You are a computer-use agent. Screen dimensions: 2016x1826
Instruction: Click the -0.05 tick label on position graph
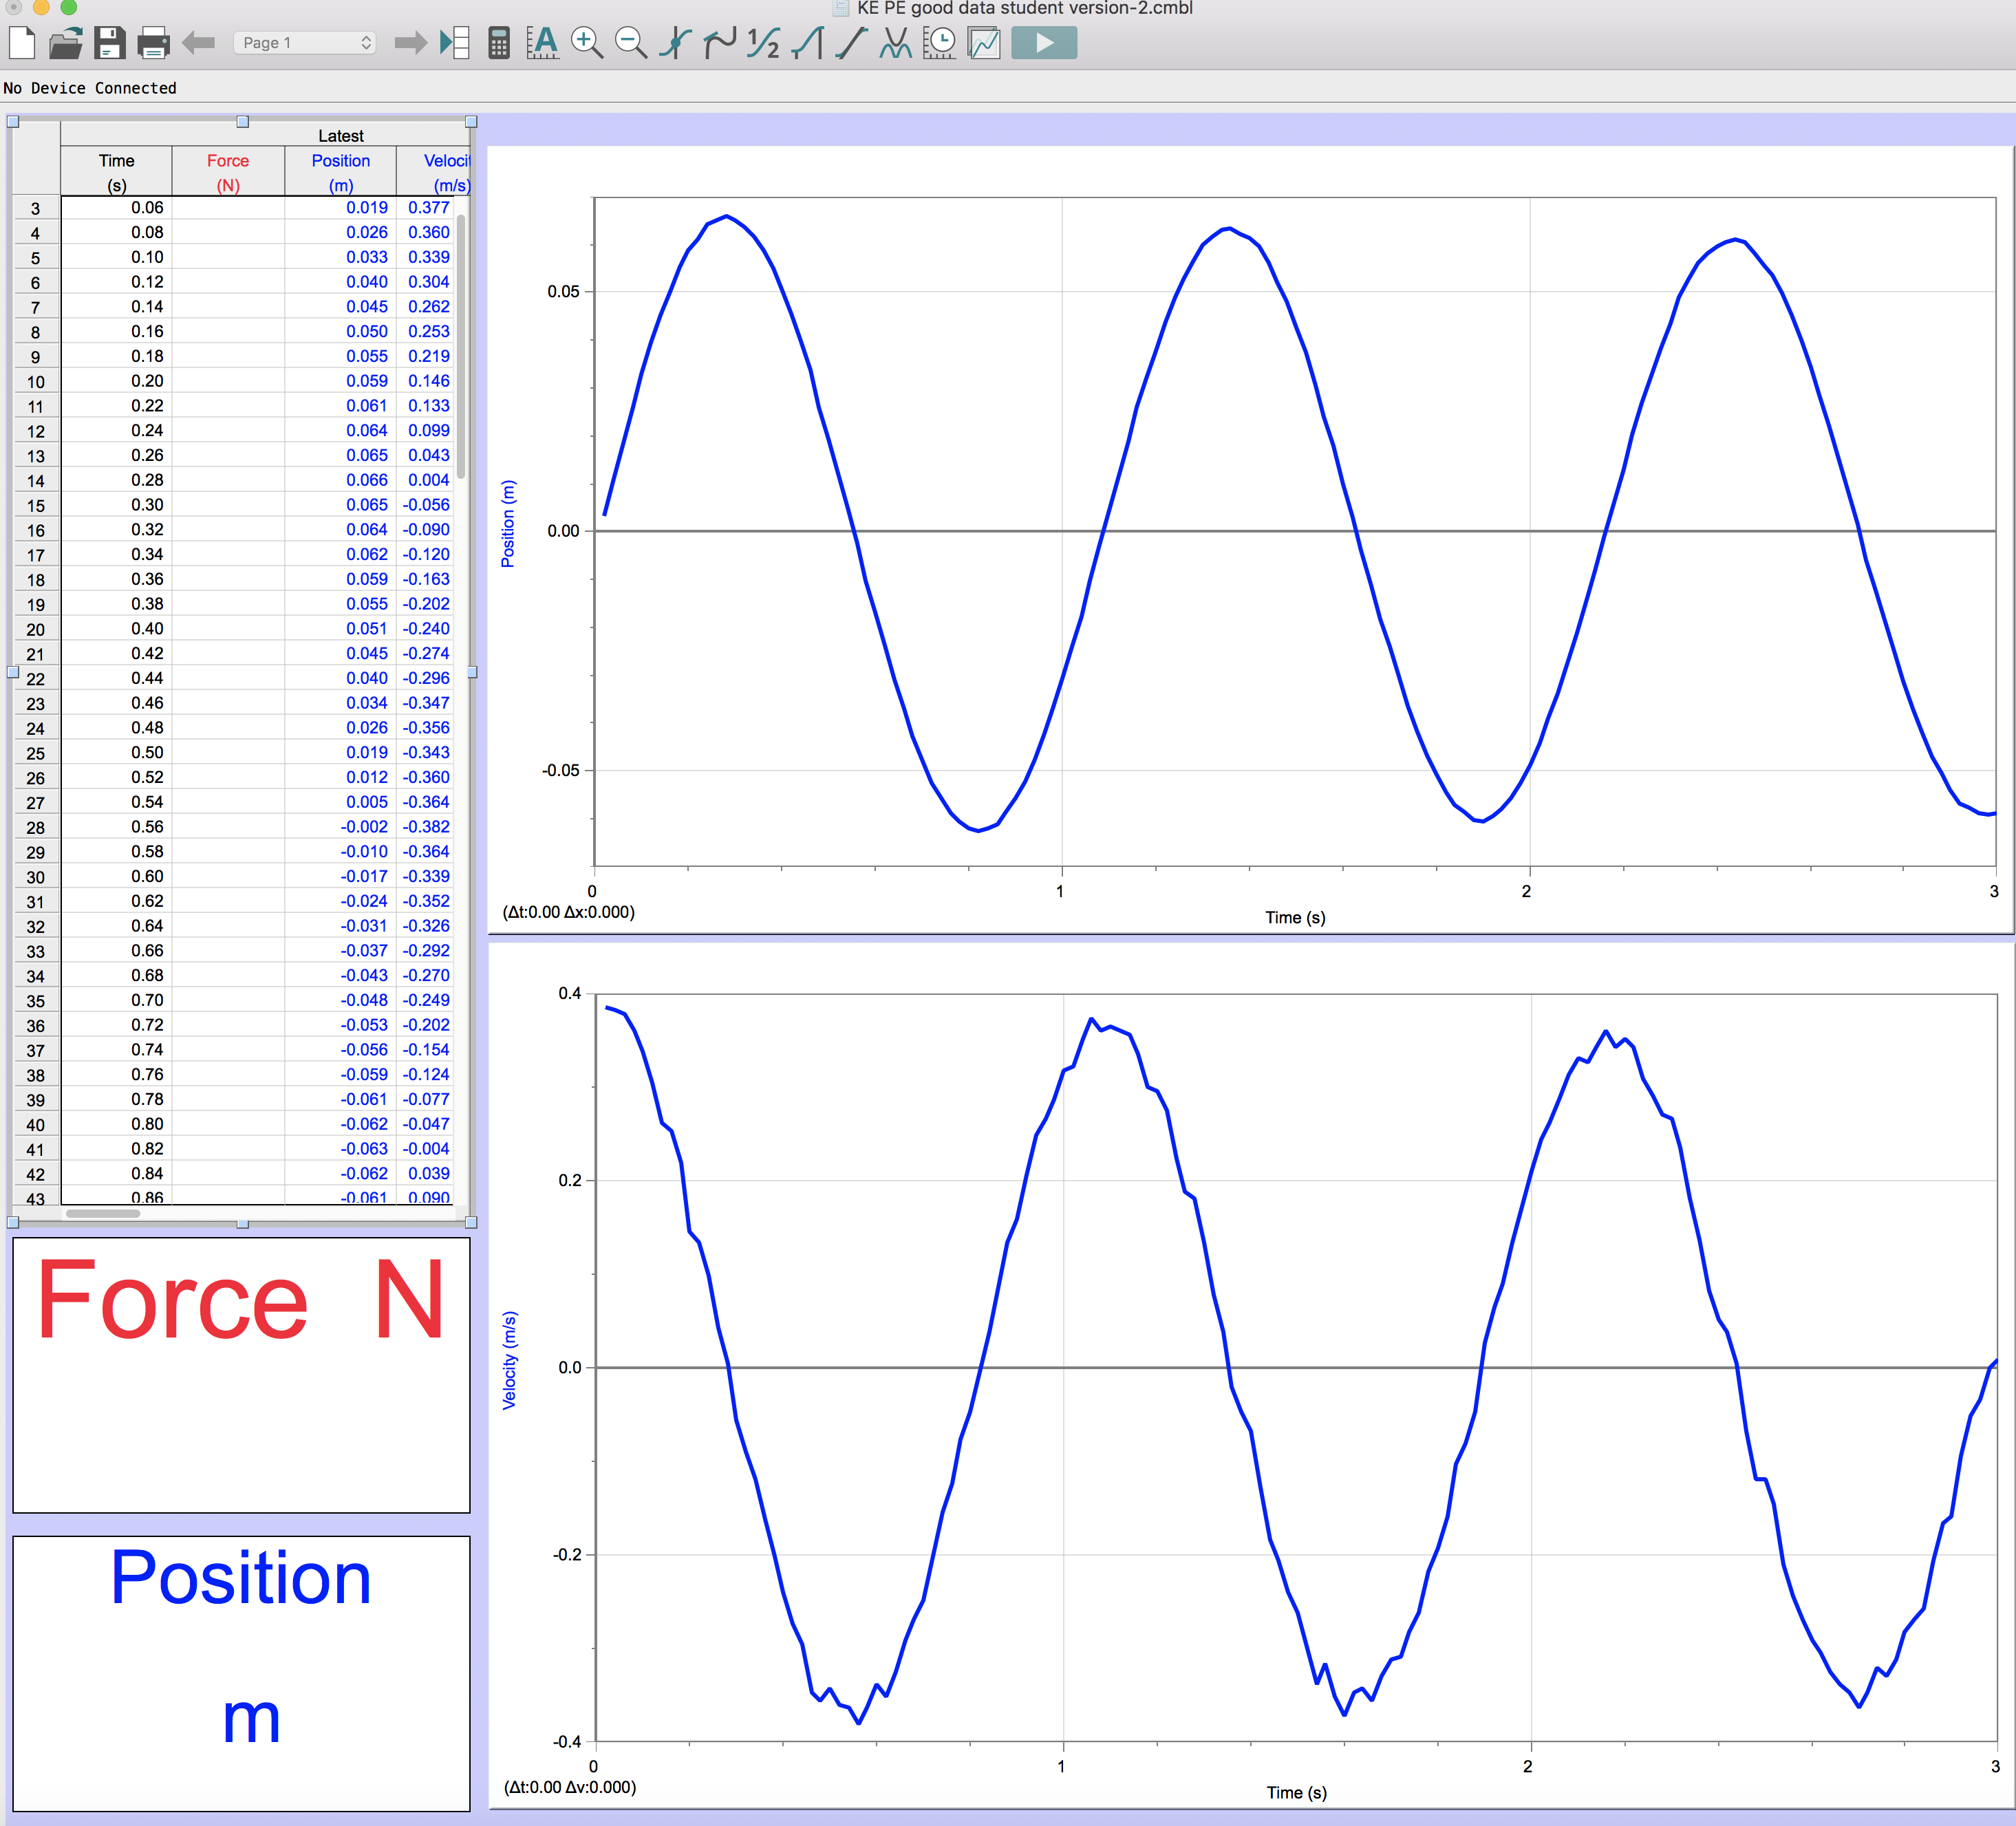(x=560, y=770)
